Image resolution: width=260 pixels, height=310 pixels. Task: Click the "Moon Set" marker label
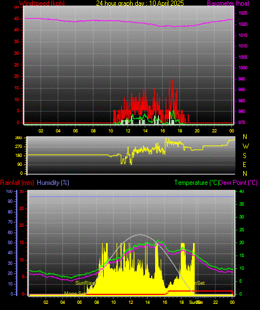click(x=75, y=293)
